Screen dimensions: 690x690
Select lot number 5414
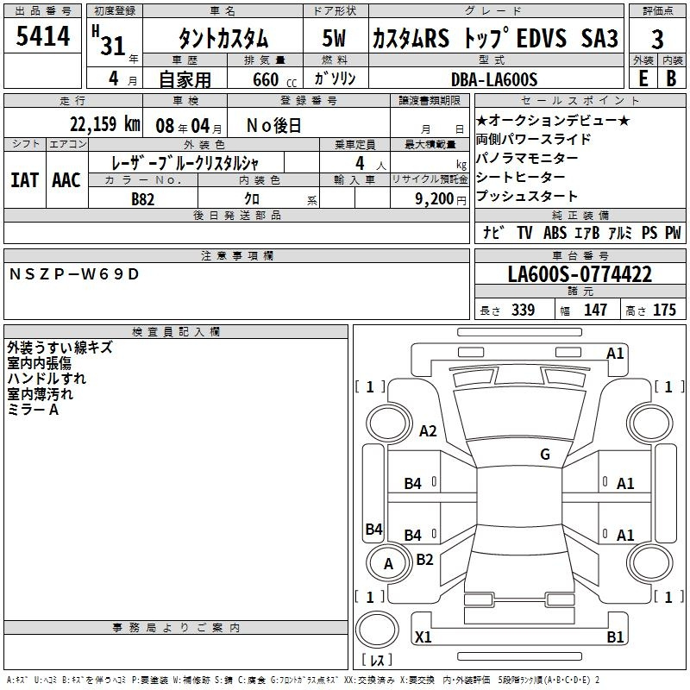coord(43,38)
